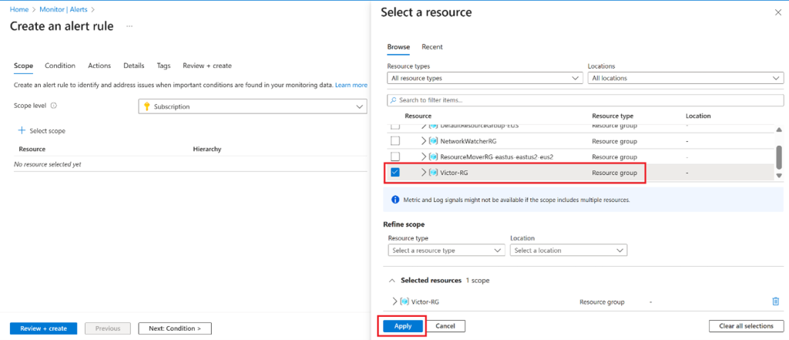The image size is (789, 340).
Task: Check the ResourceMoverRG-eastus checkbox
Action: (x=395, y=157)
